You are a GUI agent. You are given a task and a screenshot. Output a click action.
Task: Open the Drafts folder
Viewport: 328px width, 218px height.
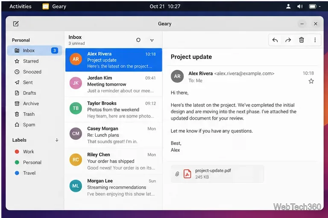[35, 93]
